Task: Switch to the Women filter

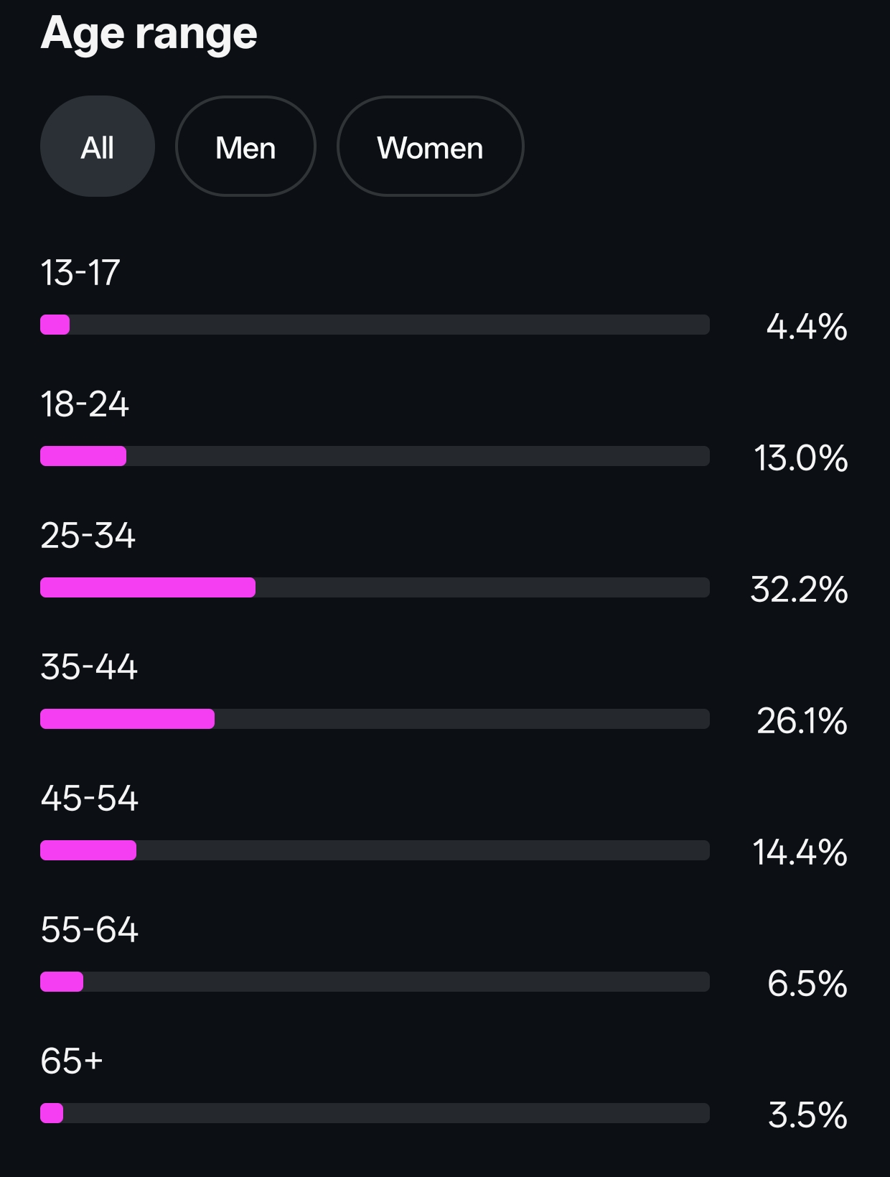Action: (430, 146)
